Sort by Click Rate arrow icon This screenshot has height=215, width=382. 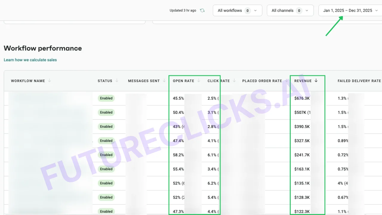click(234, 81)
